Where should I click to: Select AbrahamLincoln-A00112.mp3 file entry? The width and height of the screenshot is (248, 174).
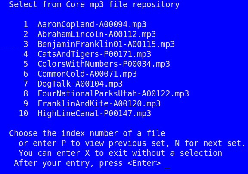pyautogui.click(x=96, y=34)
